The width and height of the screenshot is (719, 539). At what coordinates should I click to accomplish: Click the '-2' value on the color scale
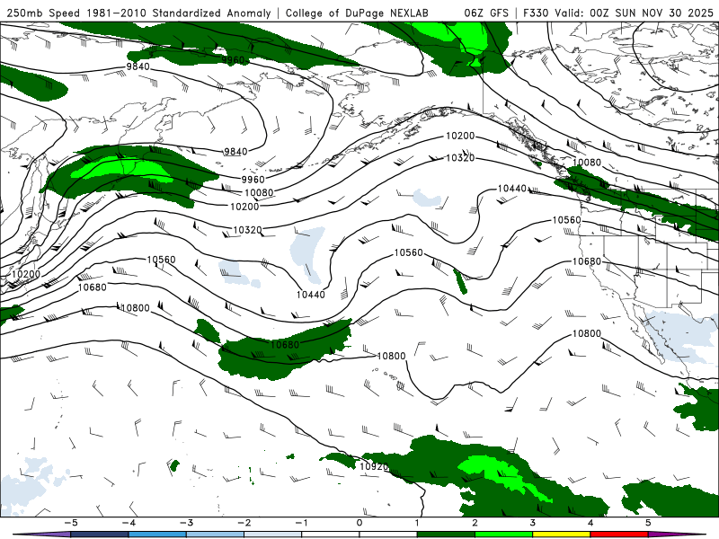(x=244, y=523)
